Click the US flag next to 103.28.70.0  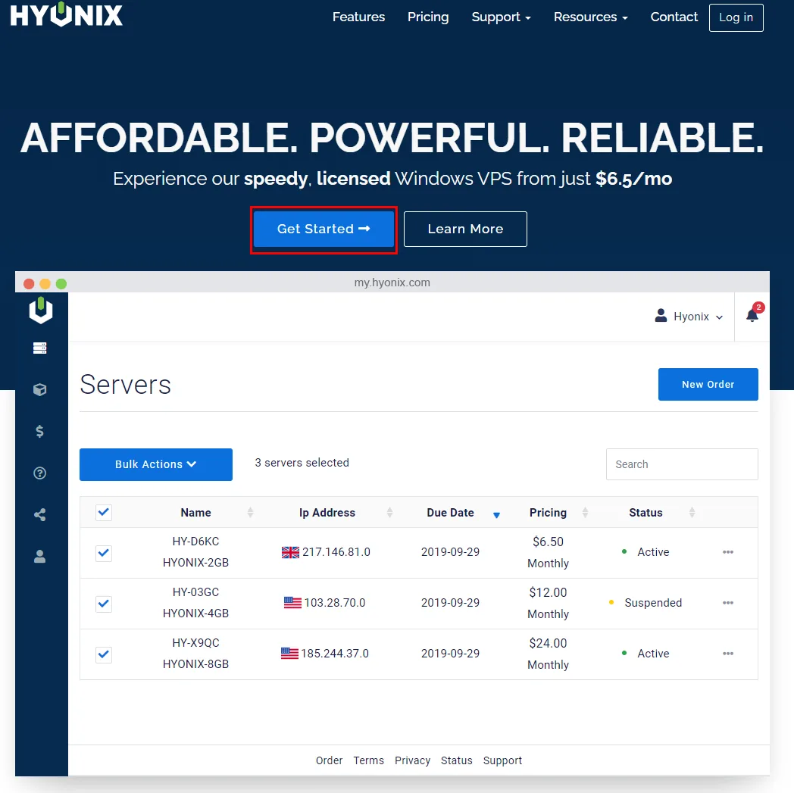pyautogui.click(x=292, y=603)
